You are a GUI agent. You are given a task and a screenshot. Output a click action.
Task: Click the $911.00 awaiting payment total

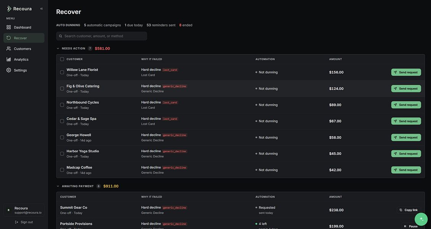click(x=111, y=186)
